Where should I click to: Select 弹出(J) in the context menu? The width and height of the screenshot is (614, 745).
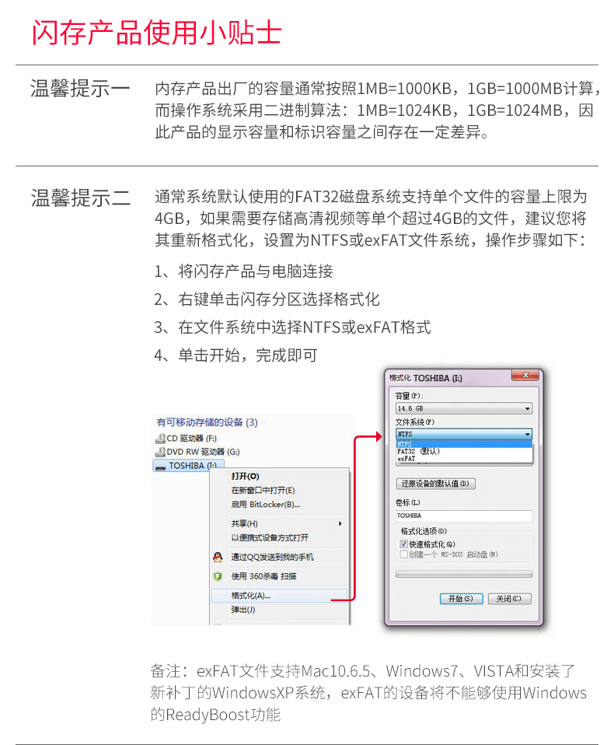[279, 610]
